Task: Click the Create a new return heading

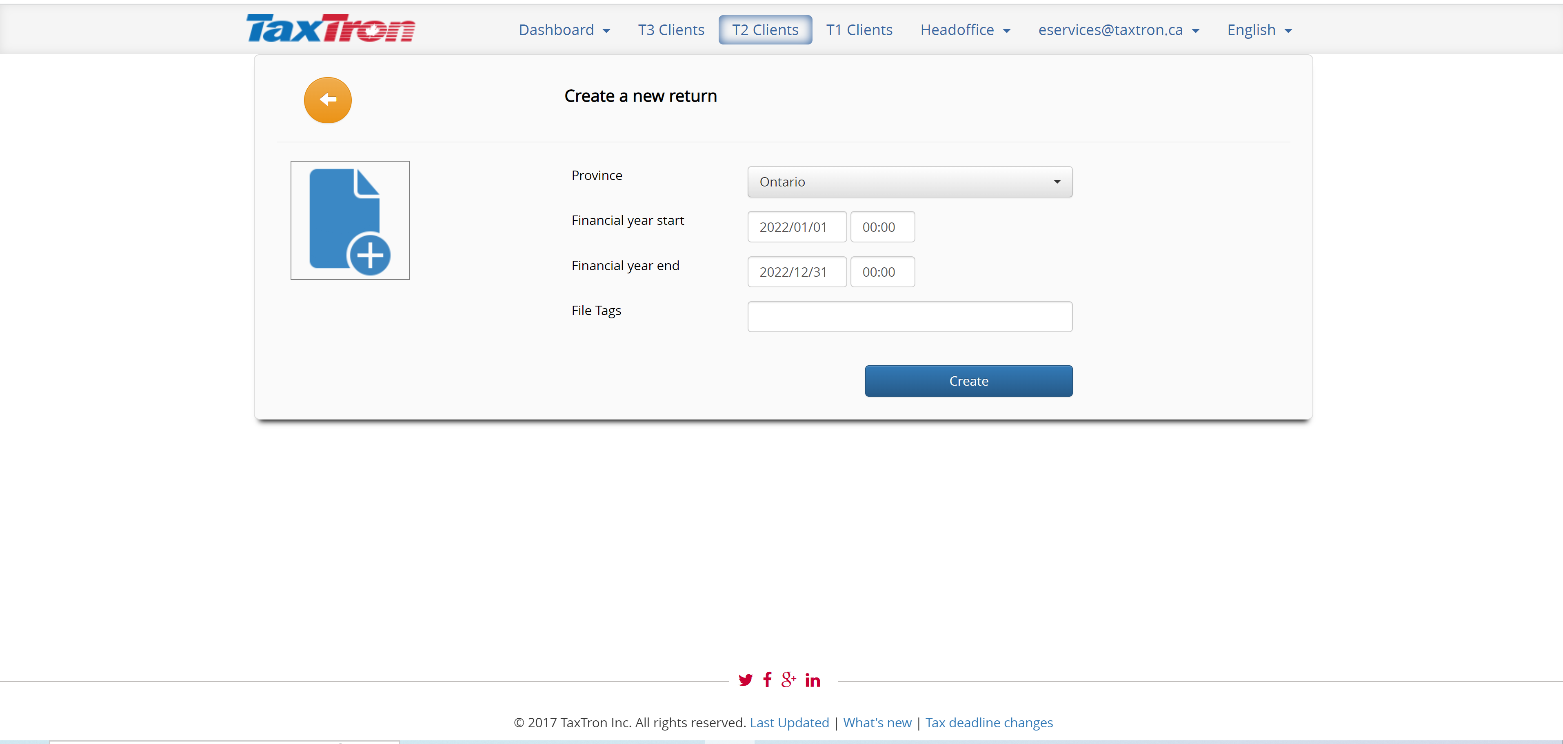Action: 641,96
